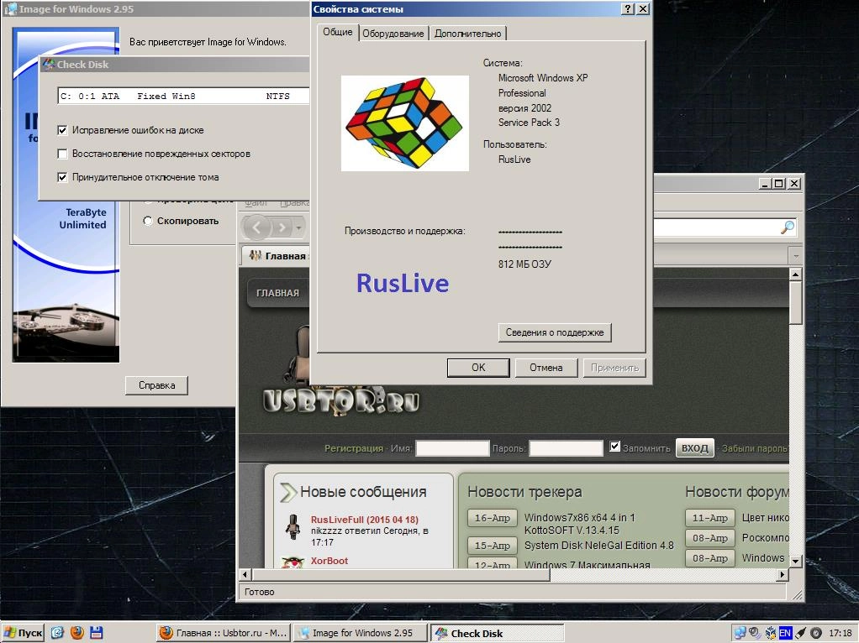Click the 'Готово' status bar text

(x=259, y=592)
